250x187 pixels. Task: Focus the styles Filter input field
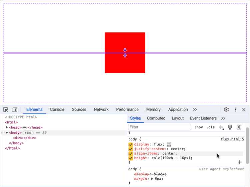tap(160, 127)
